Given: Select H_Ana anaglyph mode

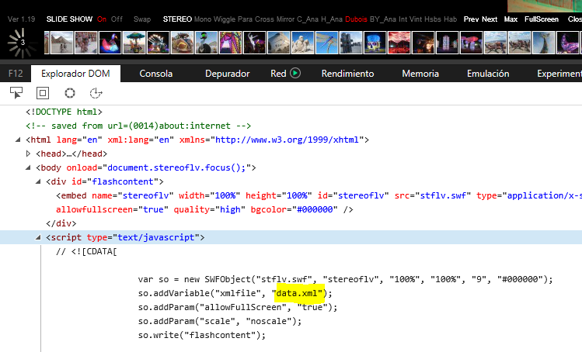Looking at the screenshot, I should tap(332, 19).
